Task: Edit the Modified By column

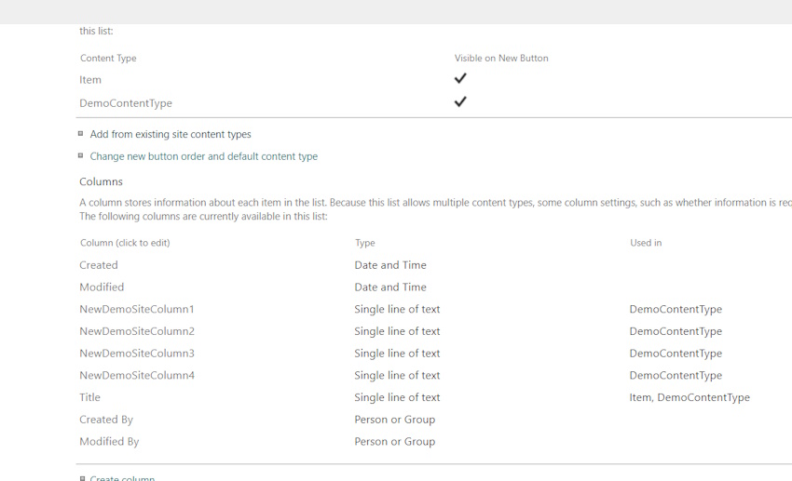Action: tap(109, 442)
